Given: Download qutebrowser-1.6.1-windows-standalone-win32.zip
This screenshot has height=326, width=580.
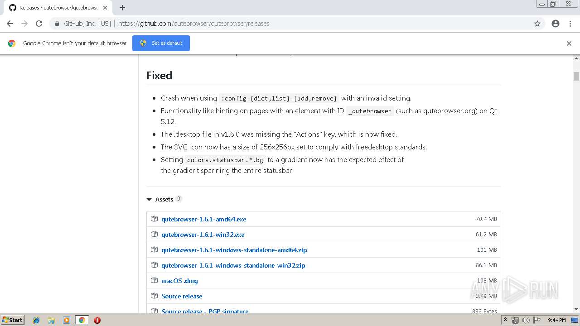Looking at the screenshot, I should [x=233, y=265].
